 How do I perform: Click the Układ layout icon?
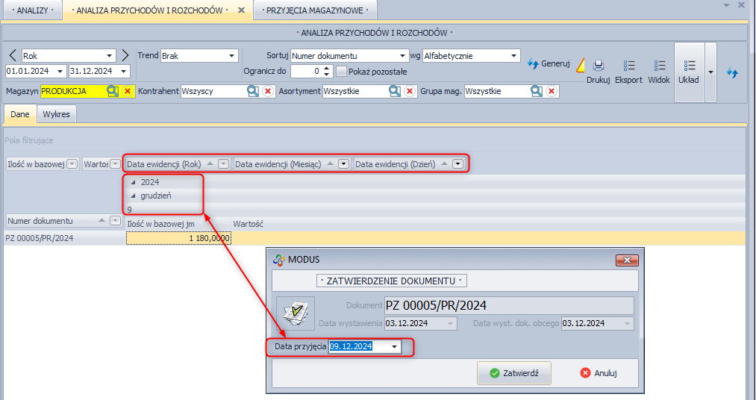pos(689,66)
